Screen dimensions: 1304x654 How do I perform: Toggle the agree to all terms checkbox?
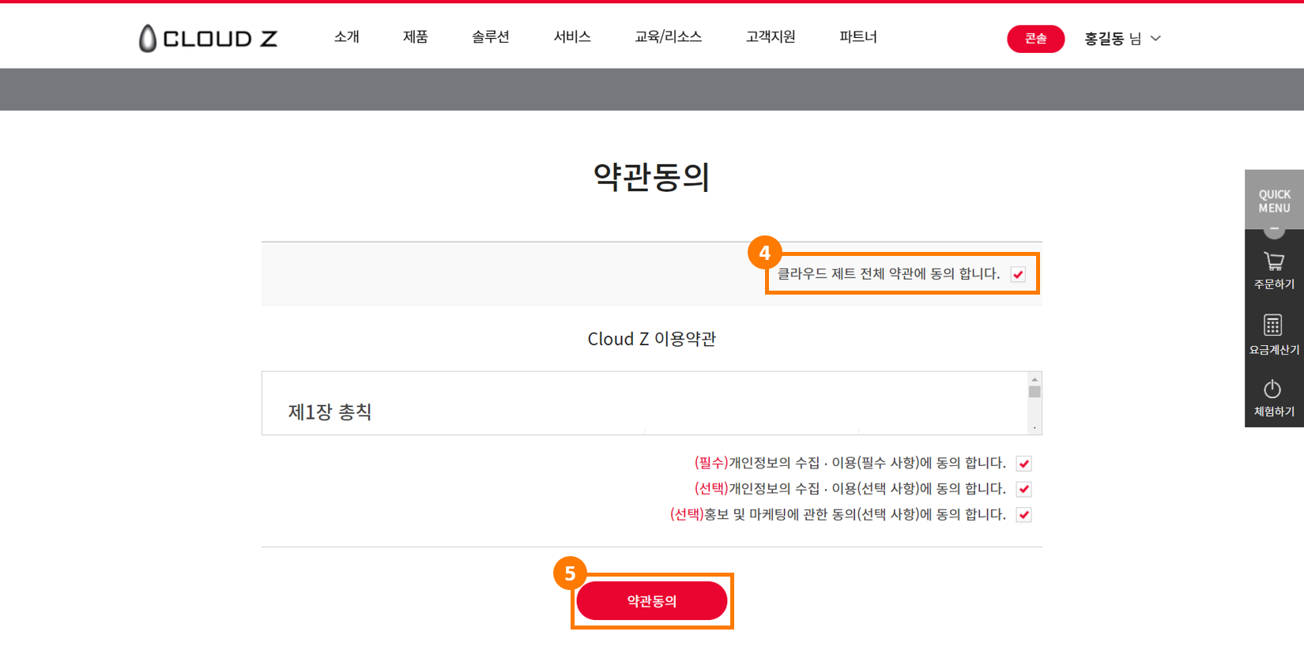pos(1018,275)
